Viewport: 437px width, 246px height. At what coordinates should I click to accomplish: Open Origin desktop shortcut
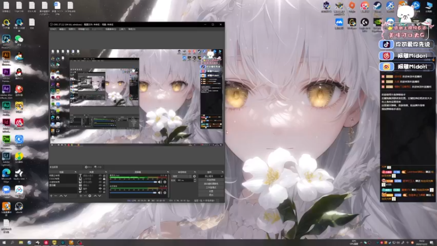pos(352,5)
